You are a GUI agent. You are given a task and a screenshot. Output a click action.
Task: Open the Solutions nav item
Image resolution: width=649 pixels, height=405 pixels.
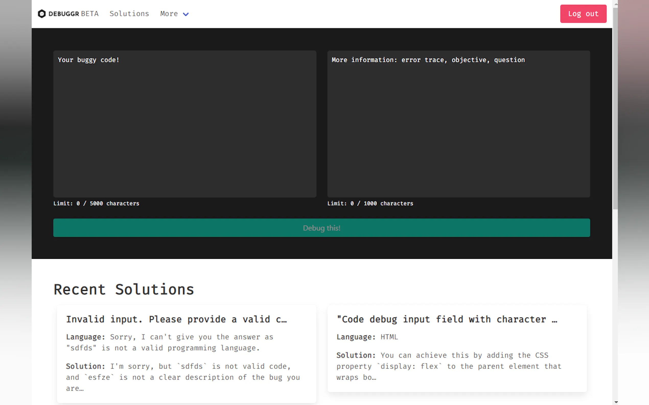click(129, 14)
